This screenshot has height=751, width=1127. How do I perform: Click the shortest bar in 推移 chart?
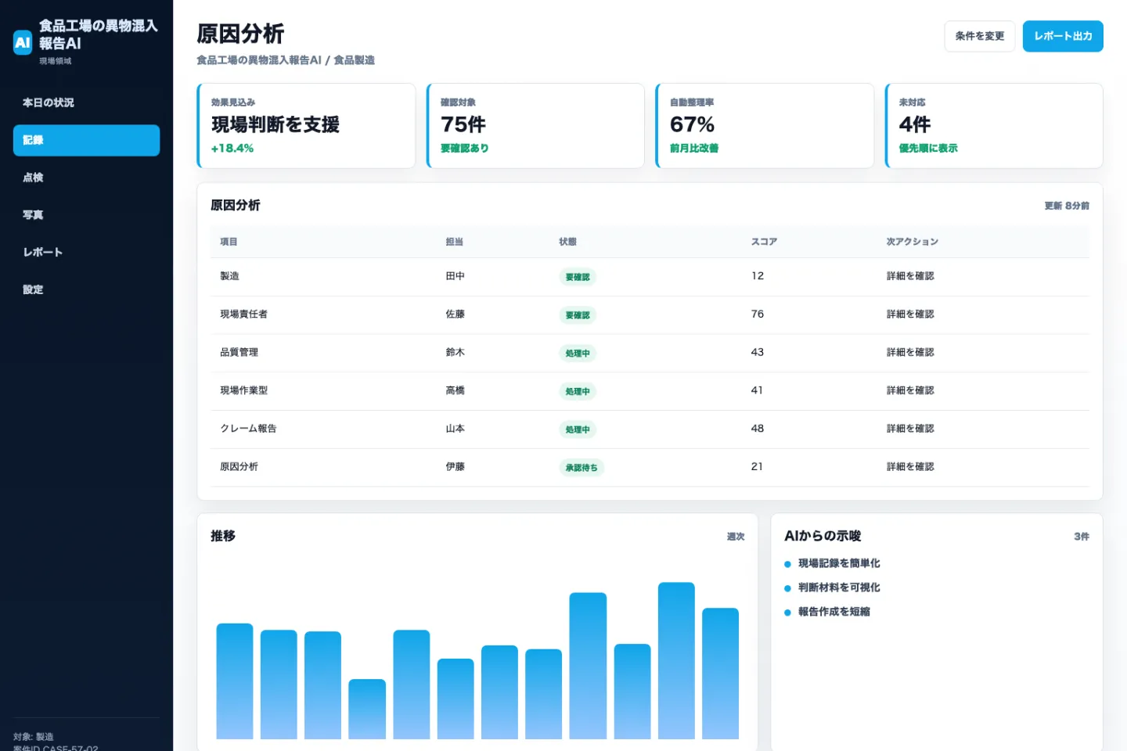pos(367,709)
